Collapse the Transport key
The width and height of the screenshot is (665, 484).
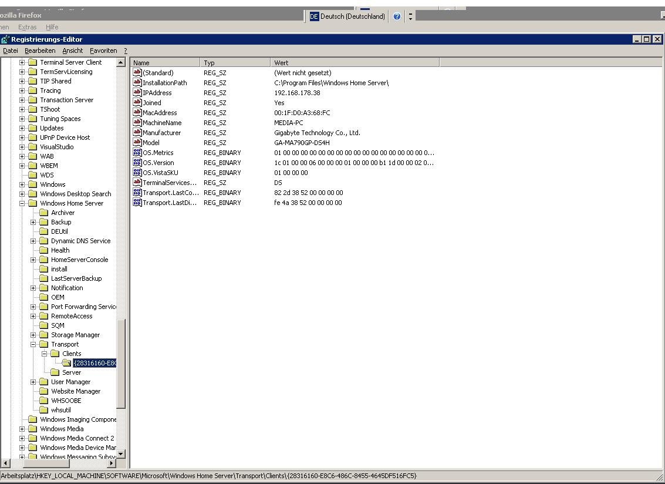33,344
